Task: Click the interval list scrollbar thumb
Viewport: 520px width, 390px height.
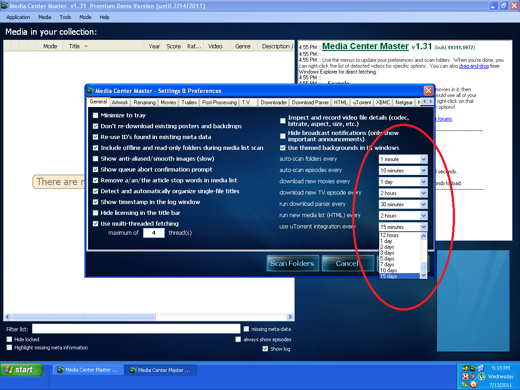Action: point(423,266)
